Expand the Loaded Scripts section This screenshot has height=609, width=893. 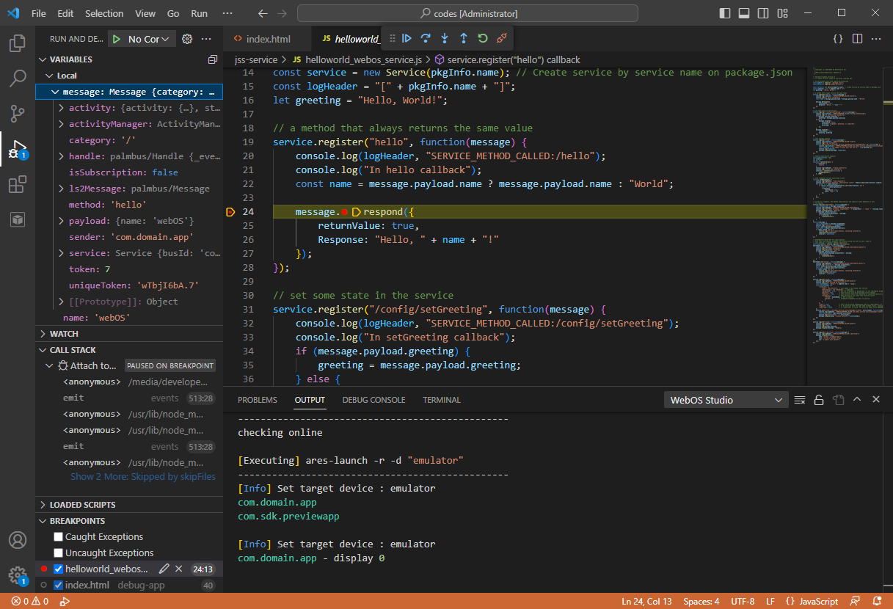(x=82, y=505)
